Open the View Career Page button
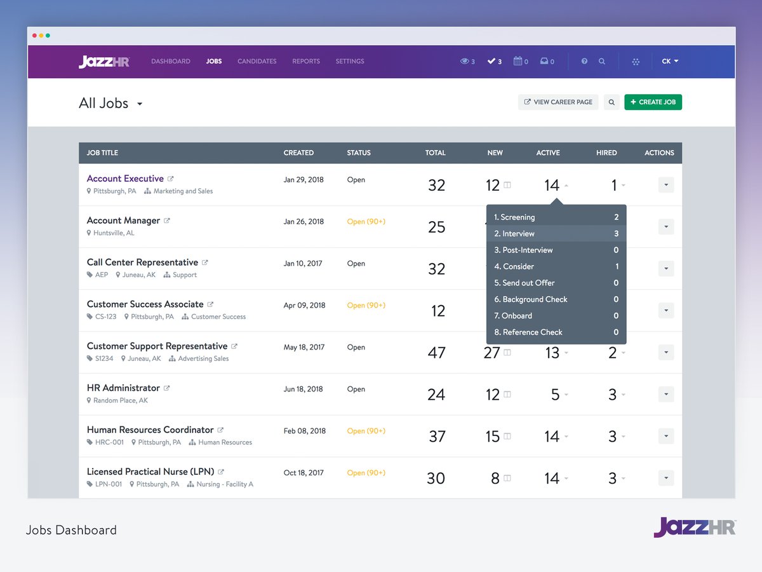762x572 pixels. click(558, 102)
